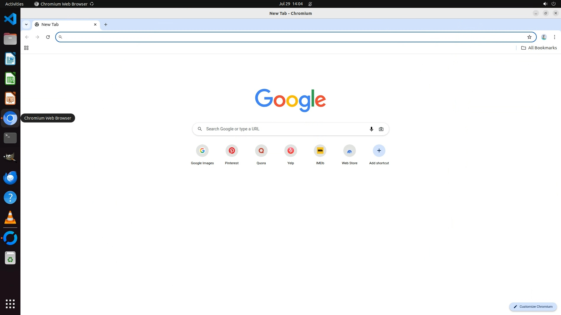
Task: Select the New Tab tab
Action: pyautogui.click(x=64, y=24)
